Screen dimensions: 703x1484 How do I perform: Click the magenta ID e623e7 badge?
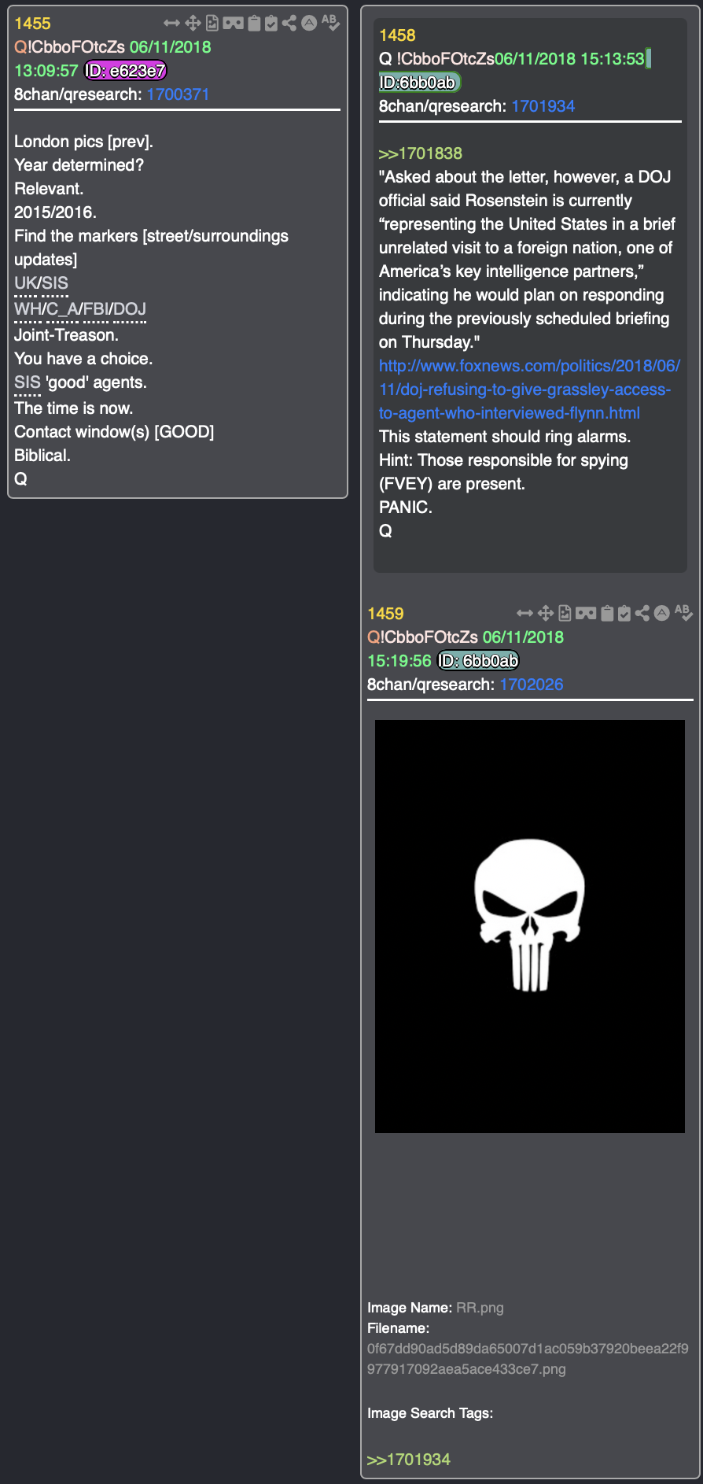click(126, 71)
